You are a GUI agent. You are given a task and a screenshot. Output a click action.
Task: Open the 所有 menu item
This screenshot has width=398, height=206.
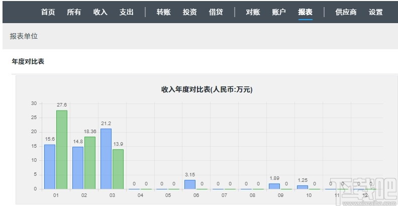[x=74, y=12]
